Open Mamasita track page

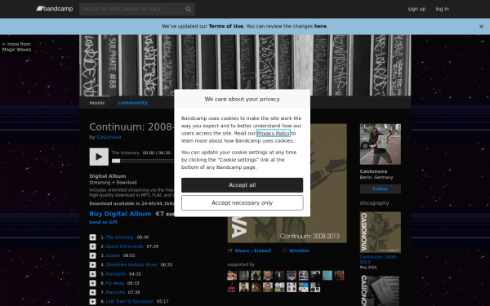pyautogui.click(x=116, y=274)
